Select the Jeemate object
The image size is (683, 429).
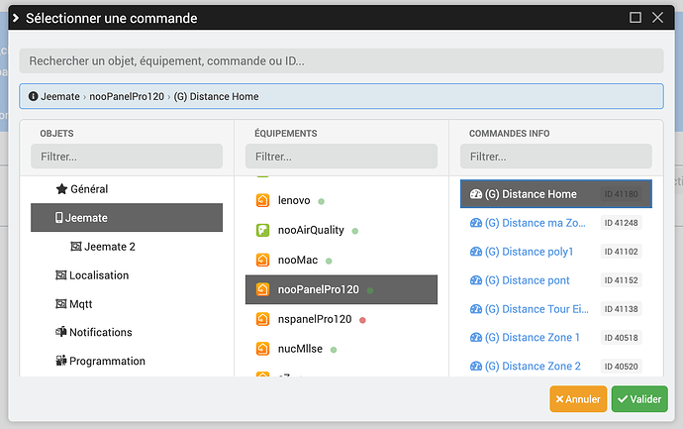tap(127, 218)
